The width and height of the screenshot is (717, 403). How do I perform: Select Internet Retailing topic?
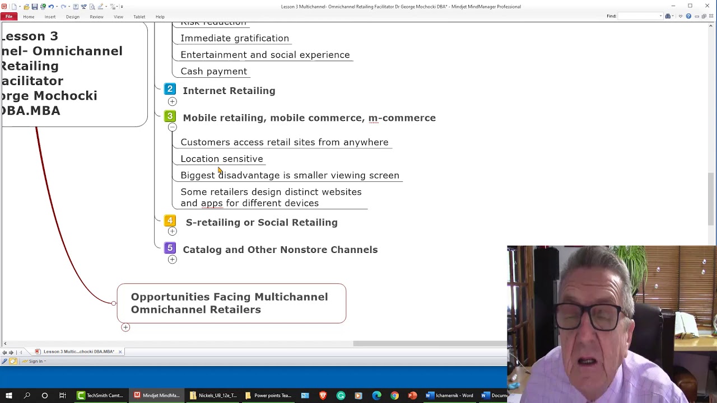click(x=229, y=91)
